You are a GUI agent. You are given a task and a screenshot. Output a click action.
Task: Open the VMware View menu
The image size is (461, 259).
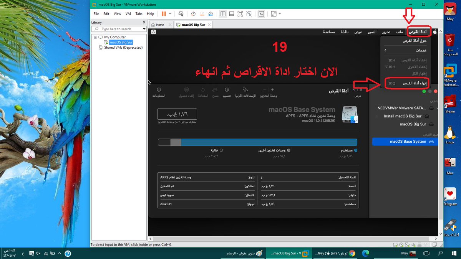(117, 14)
